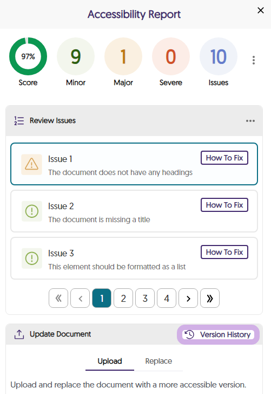Select the Issue 3 list formatting card
This screenshot has width=271, height=394.
pyautogui.click(x=134, y=259)
